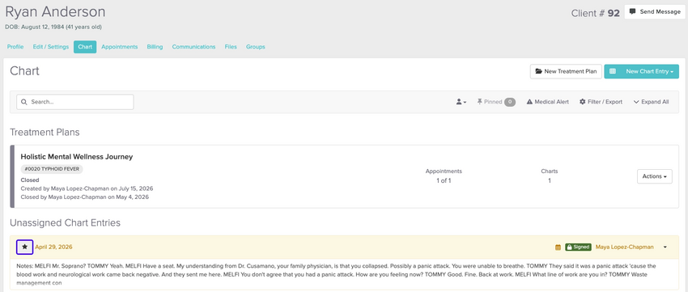Screen dimensions: 688x292
Task: Click the 'Created by Maya Lopez-Chapman' line
Action: coord(87,188)
